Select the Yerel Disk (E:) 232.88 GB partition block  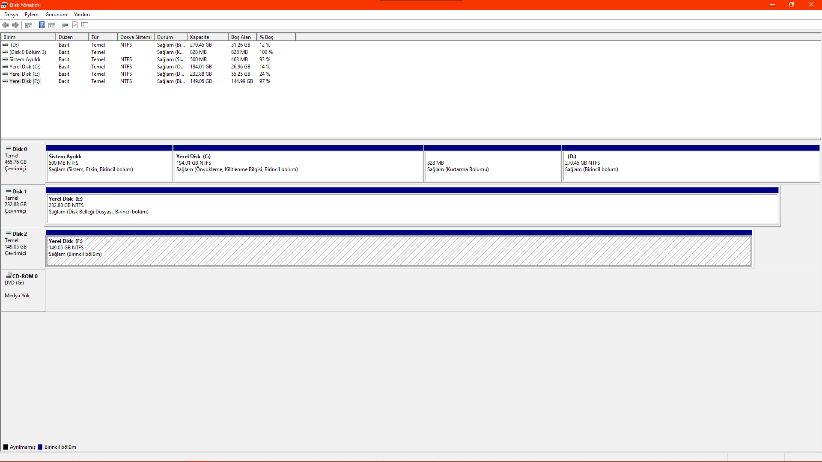pyautogui.click(x=412, y=206)
